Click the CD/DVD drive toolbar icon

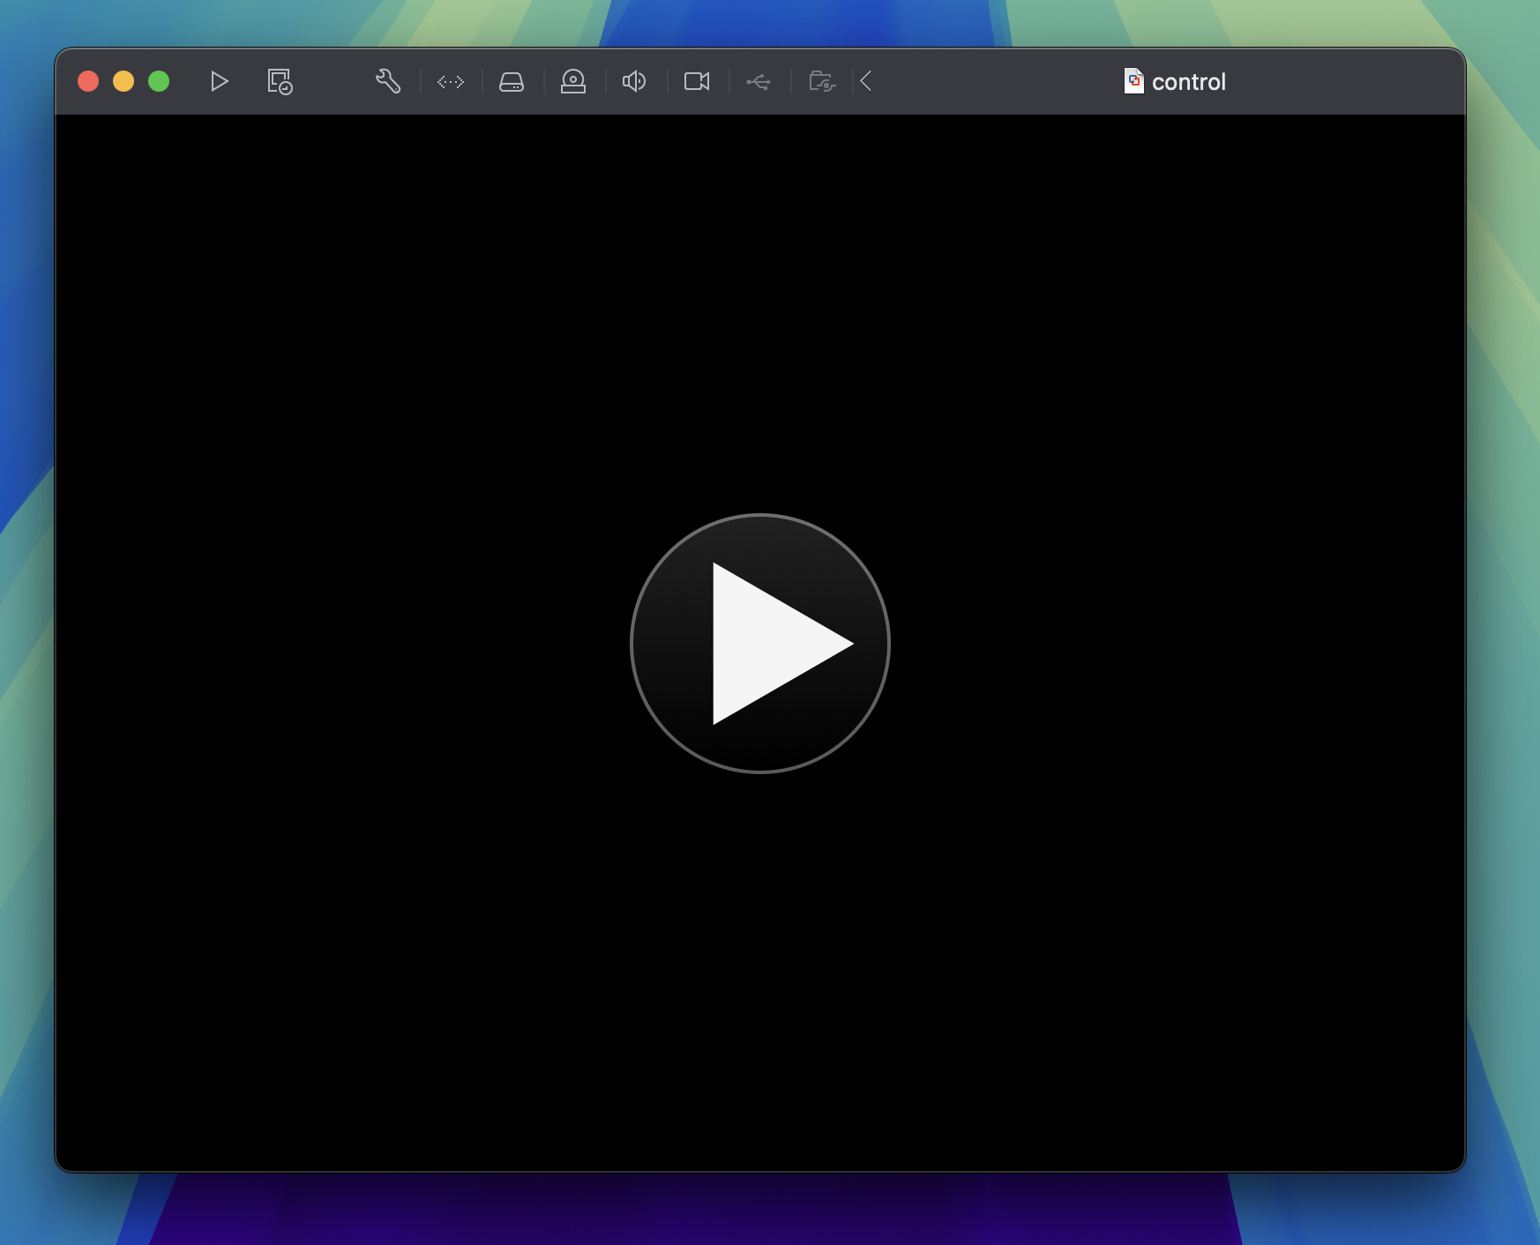pos(574,81)
